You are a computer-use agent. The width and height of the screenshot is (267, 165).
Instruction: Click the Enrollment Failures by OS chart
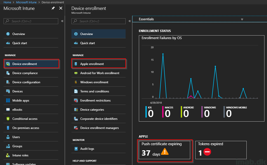(x=202, y=78)
